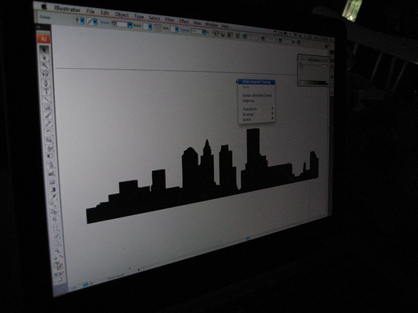Open the Help menu
The width and height of the screenshot is (418, 313).
click(225, 26)
